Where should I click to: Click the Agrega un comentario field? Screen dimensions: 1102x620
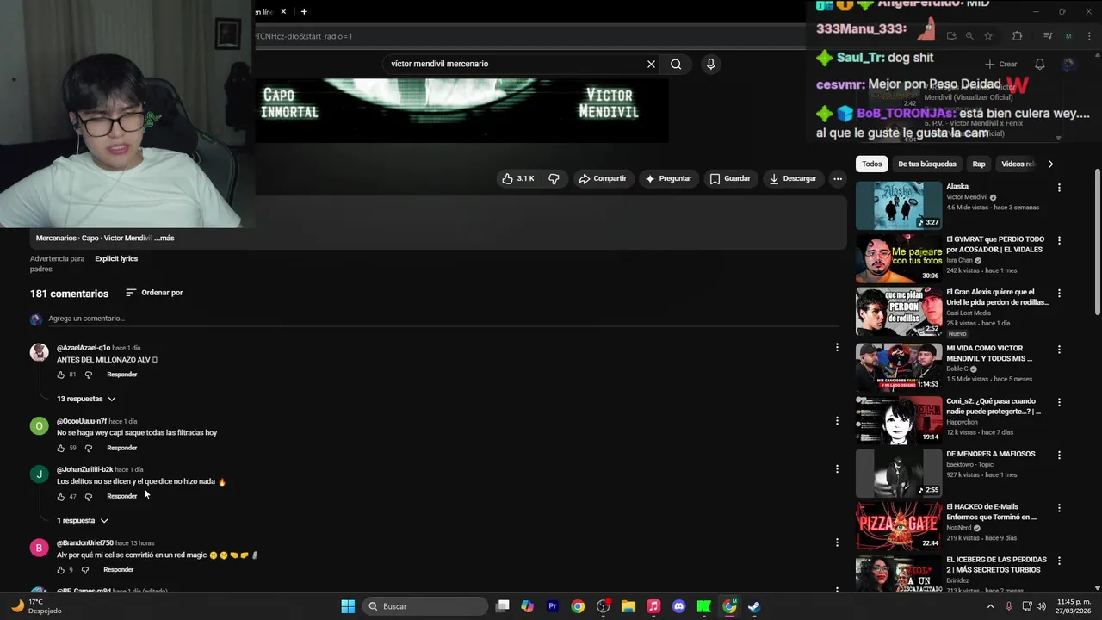(443, 319)
